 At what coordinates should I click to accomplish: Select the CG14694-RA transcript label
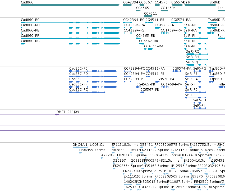172,30
